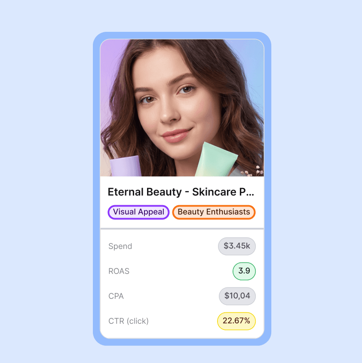The width and height of the screenshot is (362, 363).
Task: Click the lavender bottle in the photo
Action: (x=126, y=166)
